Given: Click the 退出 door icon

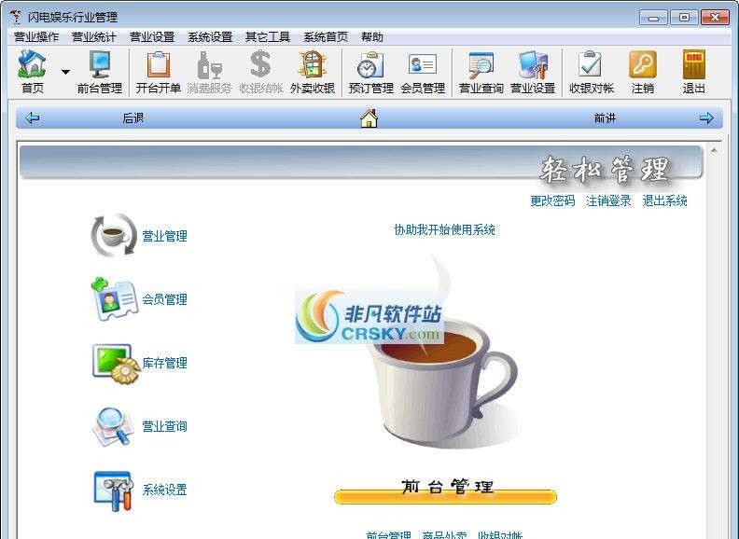Looking at the screenshot, I should pyautogui.click(x=694, y=64).
